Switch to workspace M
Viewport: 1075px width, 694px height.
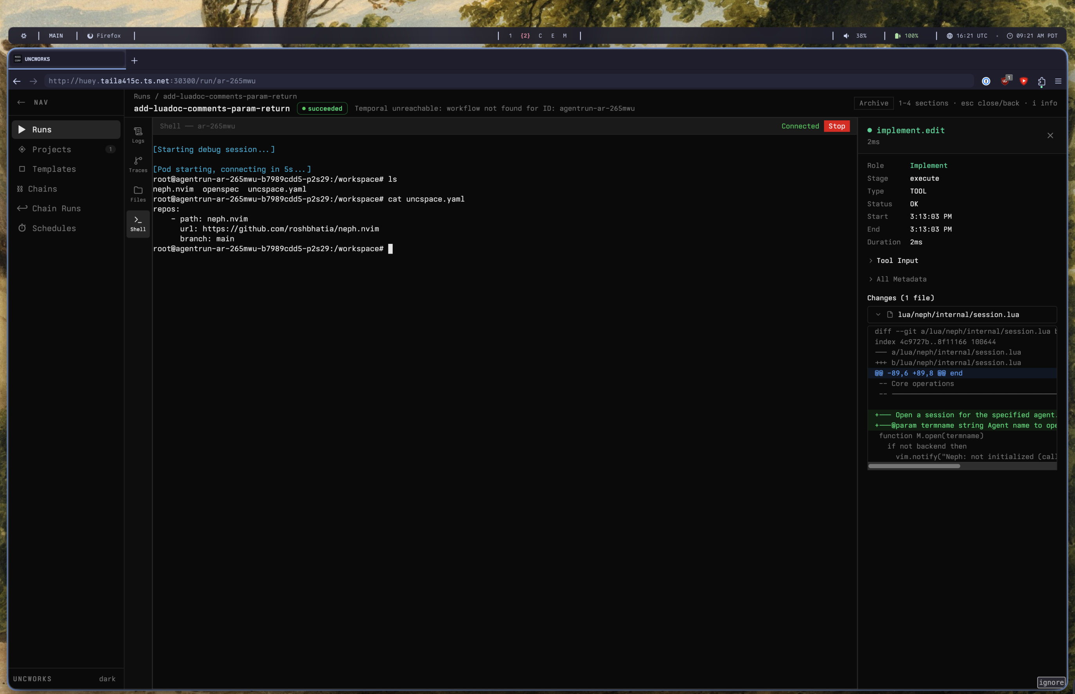coord(565,36)
